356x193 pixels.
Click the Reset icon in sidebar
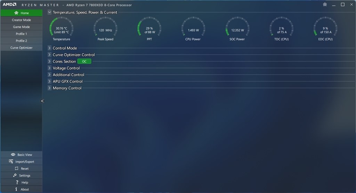(17, 168)
